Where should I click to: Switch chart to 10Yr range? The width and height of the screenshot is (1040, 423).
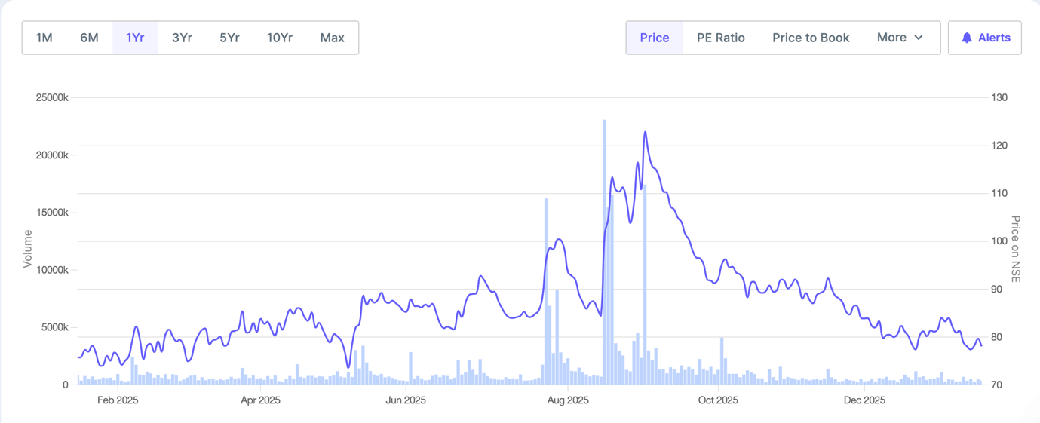coord(280,38)
